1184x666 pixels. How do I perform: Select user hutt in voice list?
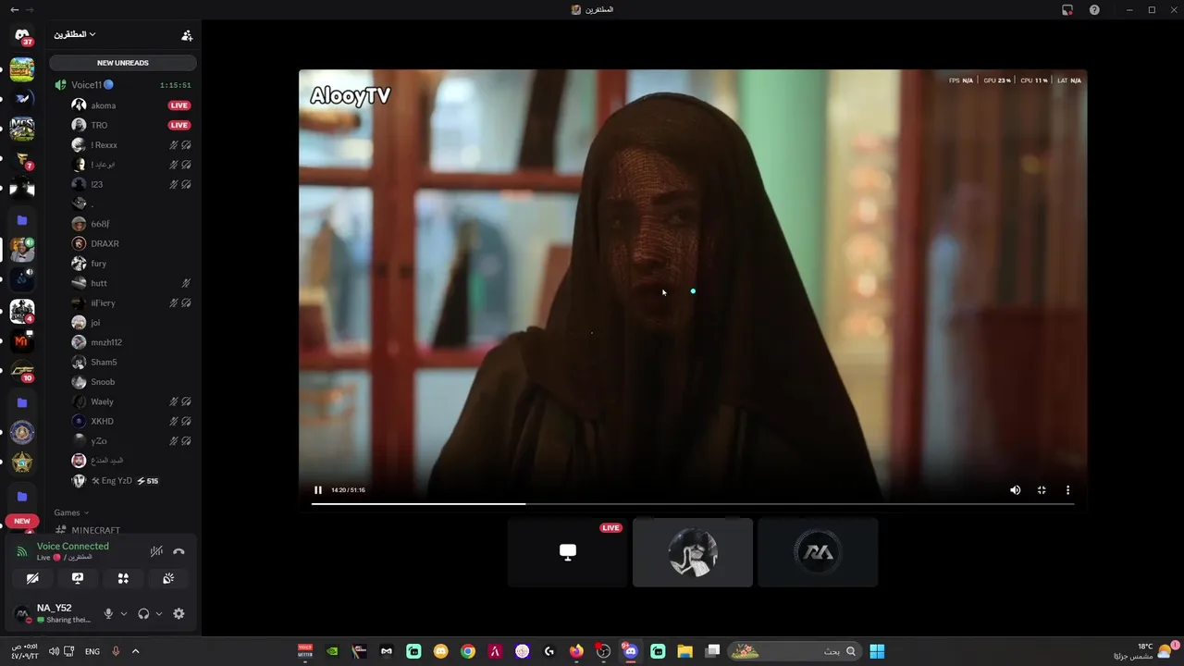(x=130, y=283)
